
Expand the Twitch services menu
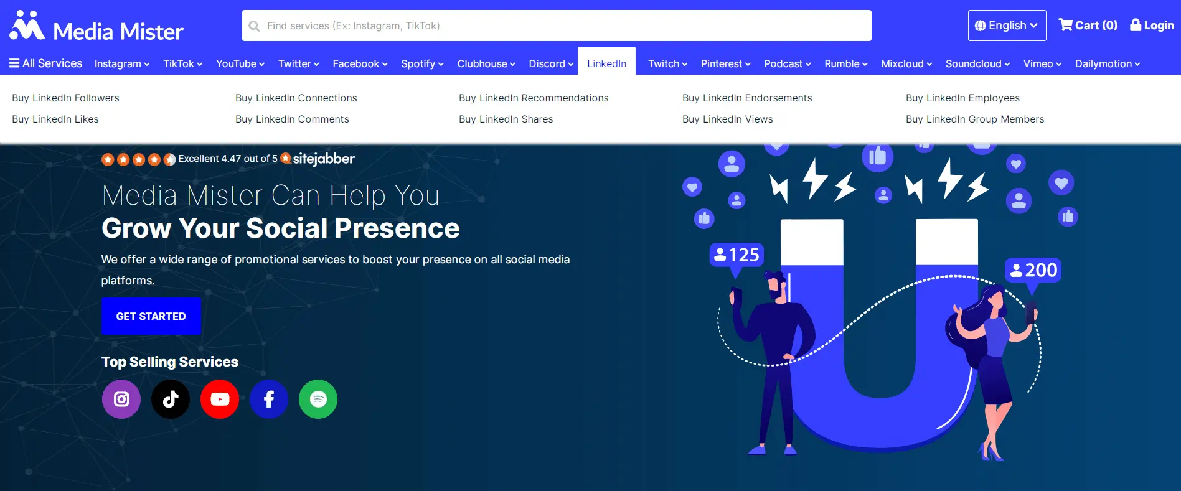668,63
